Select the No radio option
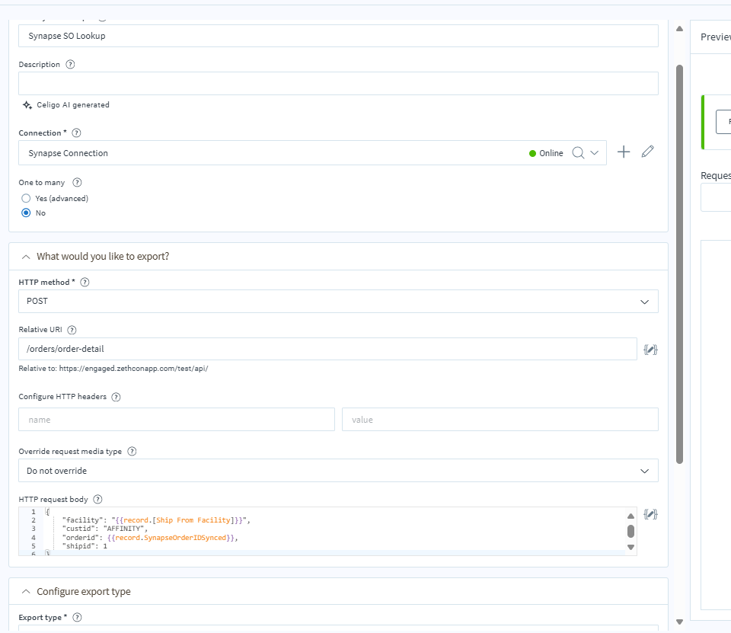731x633 pixels. [26, 213]
